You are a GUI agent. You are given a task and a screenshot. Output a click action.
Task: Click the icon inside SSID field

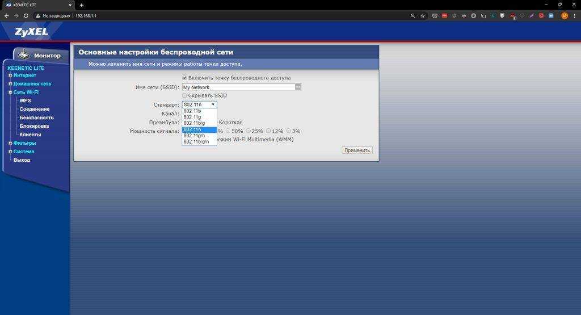pyautogui.click(x=298, y=87)
